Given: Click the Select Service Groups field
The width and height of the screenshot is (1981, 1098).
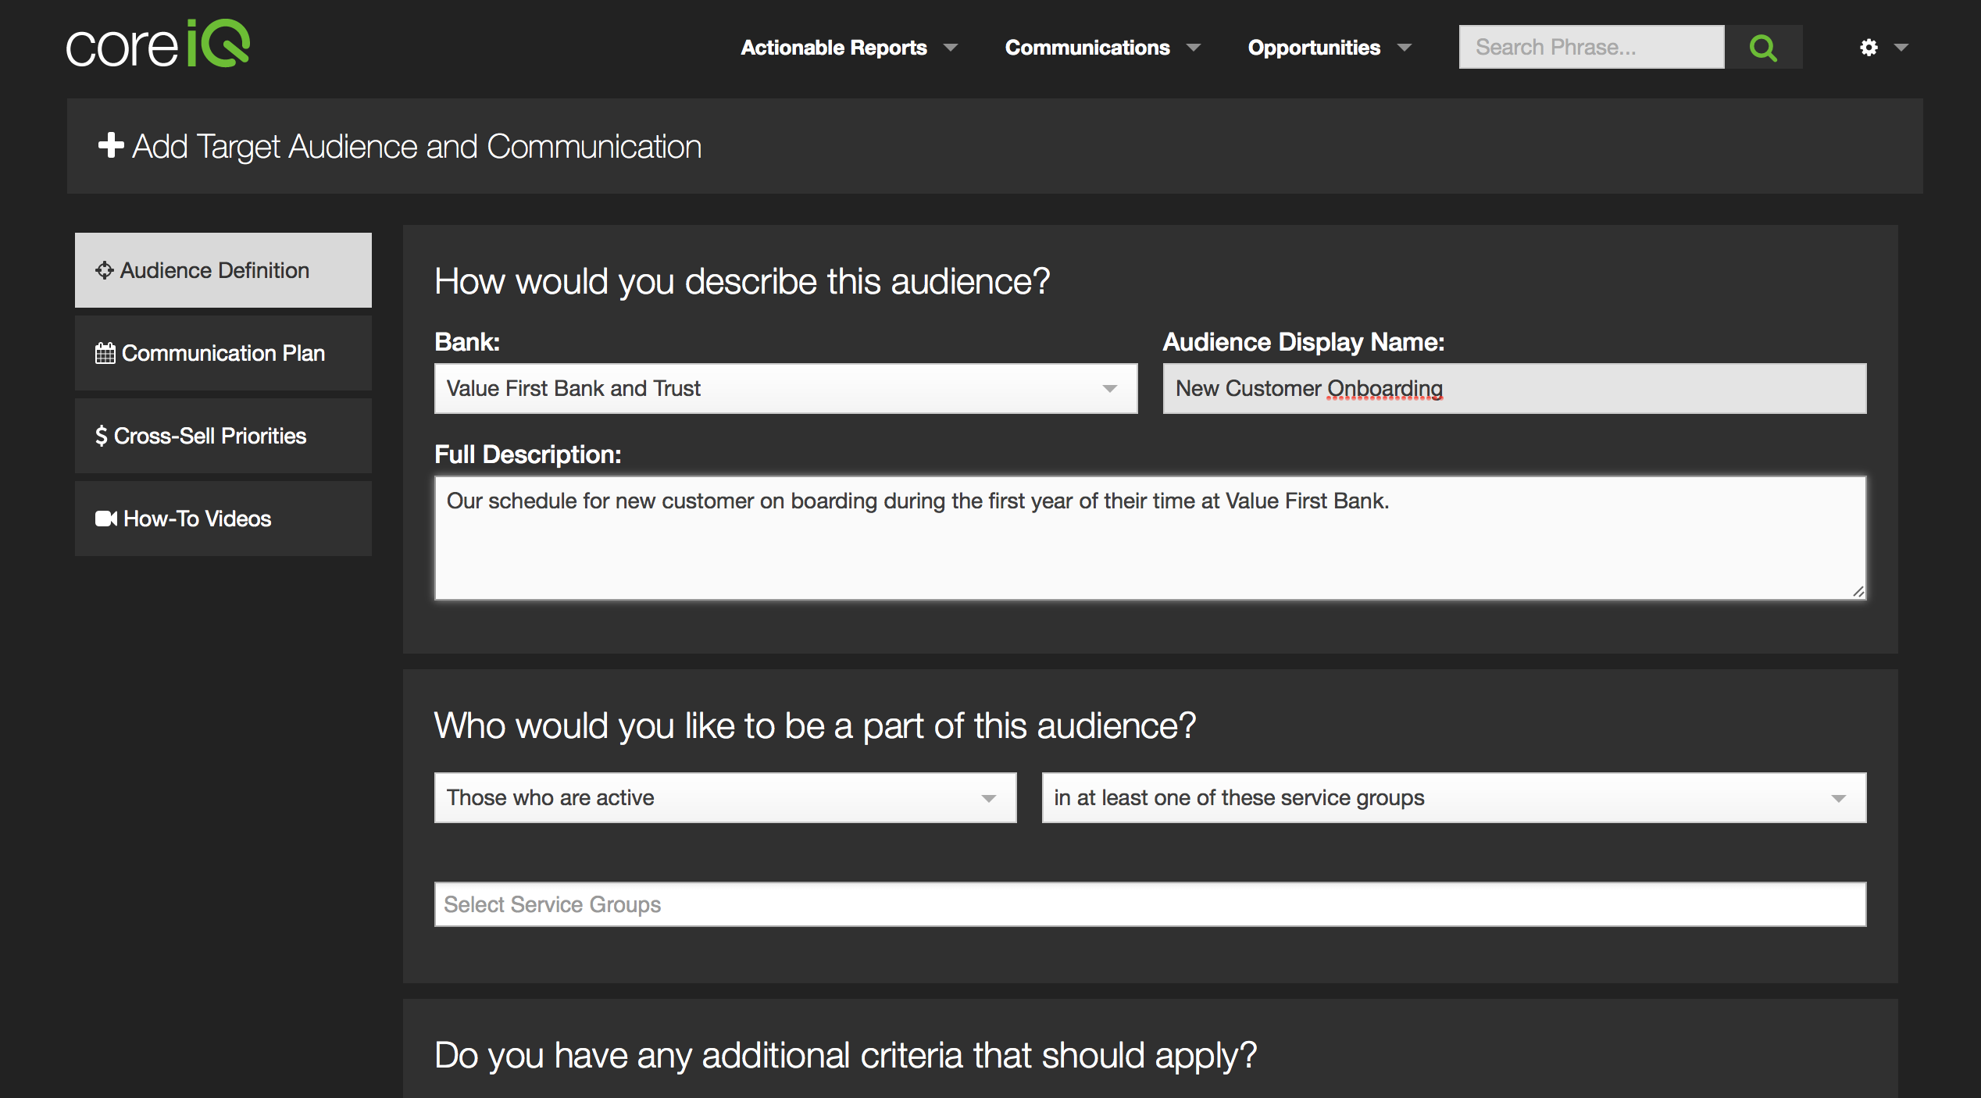Looking at the screenshot, I should pos(1150,904).
